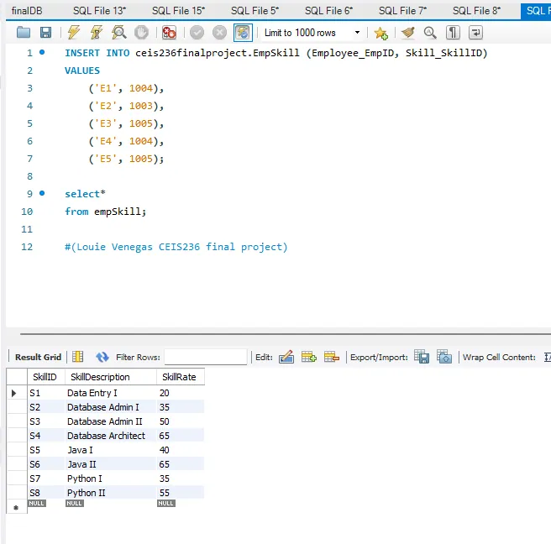Insert new row icon in Edit group
Viewport: 551px width, 544px height.
[309, 357]
